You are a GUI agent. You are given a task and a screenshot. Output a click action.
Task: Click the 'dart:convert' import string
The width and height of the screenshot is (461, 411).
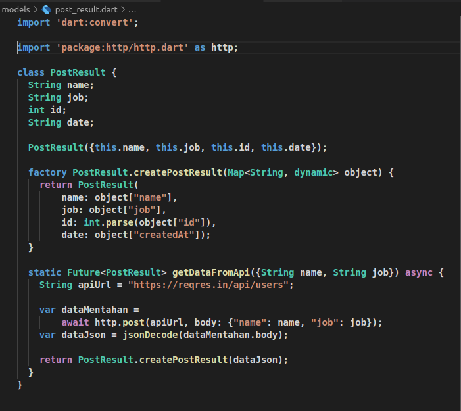(95, 22)
